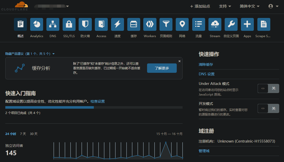Collapse 隐藏产品建议 section
This screenshot has width=284, height=162.
[x=30, y=54]
